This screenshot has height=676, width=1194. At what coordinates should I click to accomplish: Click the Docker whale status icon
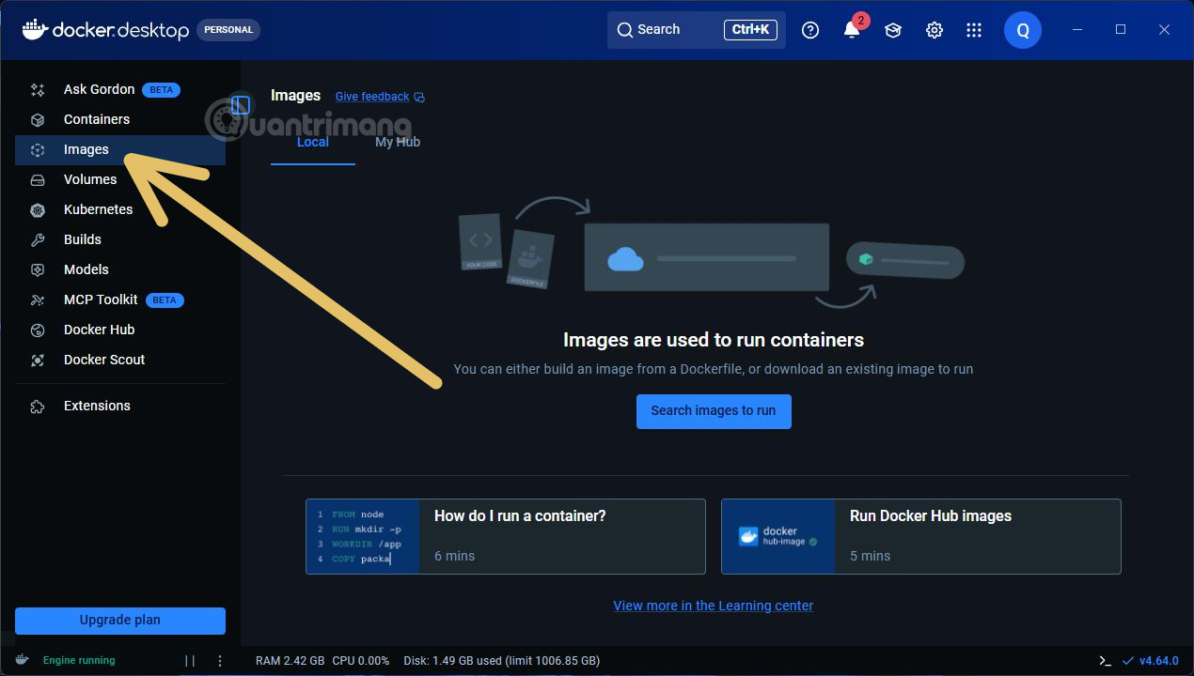pos(23,660)
